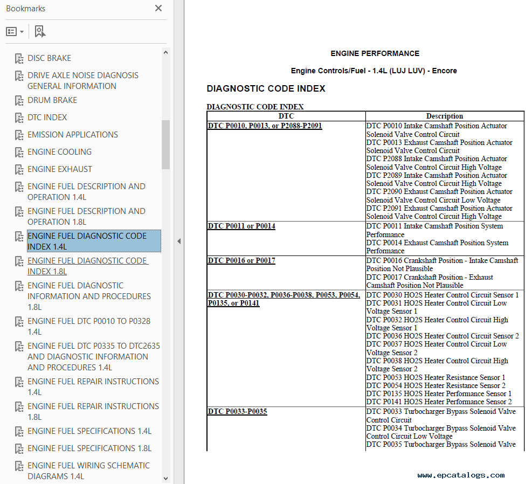The height and width of the screenshot is (484, 532).
Task: Open ENGINE FUEL SPECIFICATIONS 1.4L bookmark
Action: pyautogui.click(x=89, y=431)
